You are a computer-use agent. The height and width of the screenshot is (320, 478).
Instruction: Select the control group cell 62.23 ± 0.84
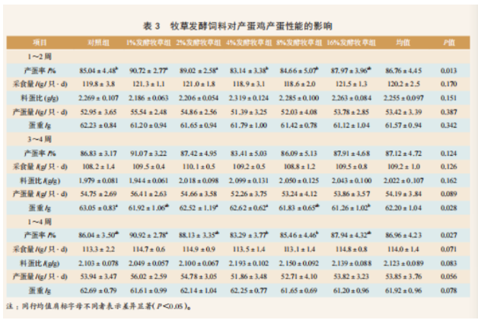pyautogui.click(x=100, y=125)
